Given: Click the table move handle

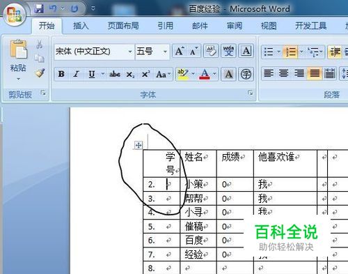Looking at the screenshot, I should 139,146.
